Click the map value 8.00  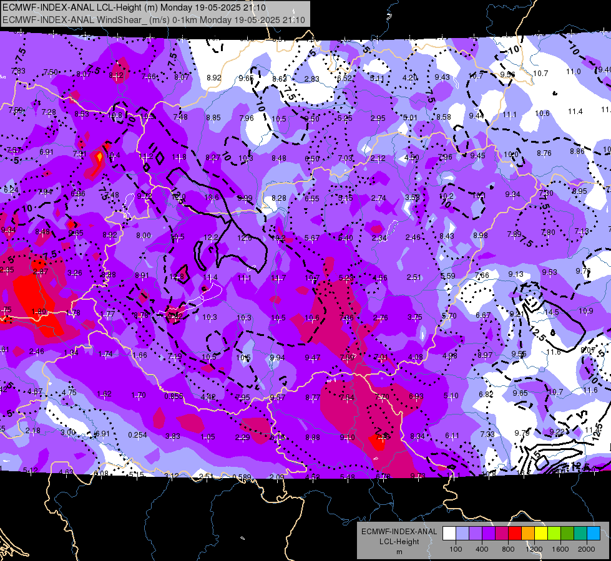(144, 236)
